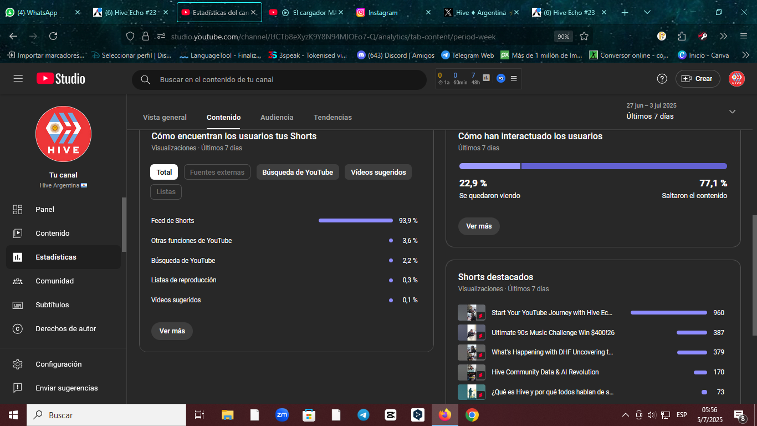Show more bookmarks with overflow chevrons
The height and width of the screenshot is (426, 757).
point(745,55)
